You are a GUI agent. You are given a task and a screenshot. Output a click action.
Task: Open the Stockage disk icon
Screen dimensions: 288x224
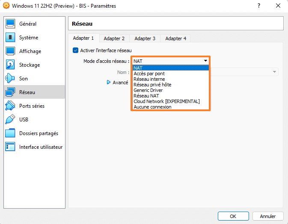coord(10,65)
